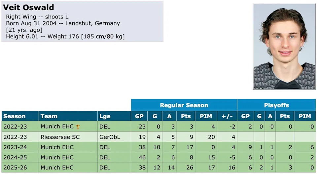Click the Season column header
This screenshot has height=174, width=317.
[x=14, y=116]
